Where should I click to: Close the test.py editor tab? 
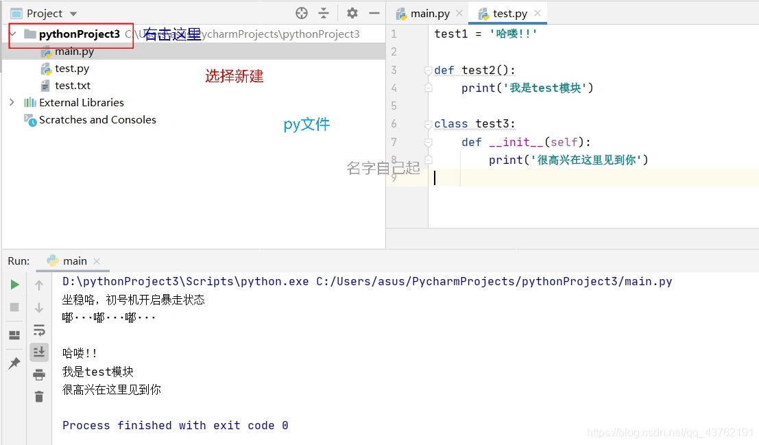pos(538,13)
